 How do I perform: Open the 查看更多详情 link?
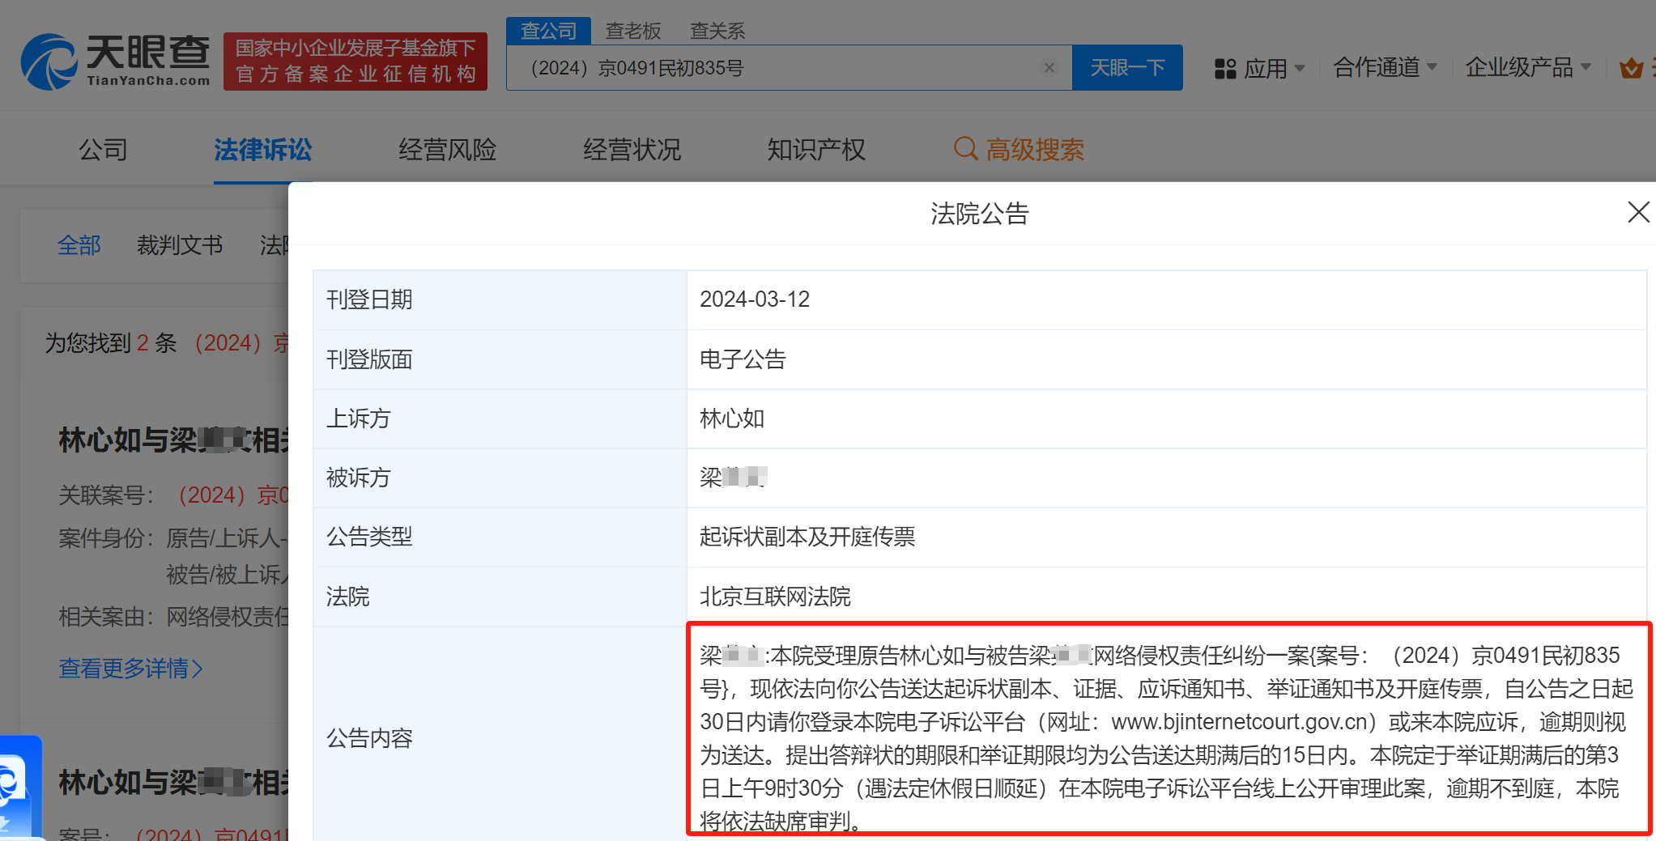(x=130, y=669)
